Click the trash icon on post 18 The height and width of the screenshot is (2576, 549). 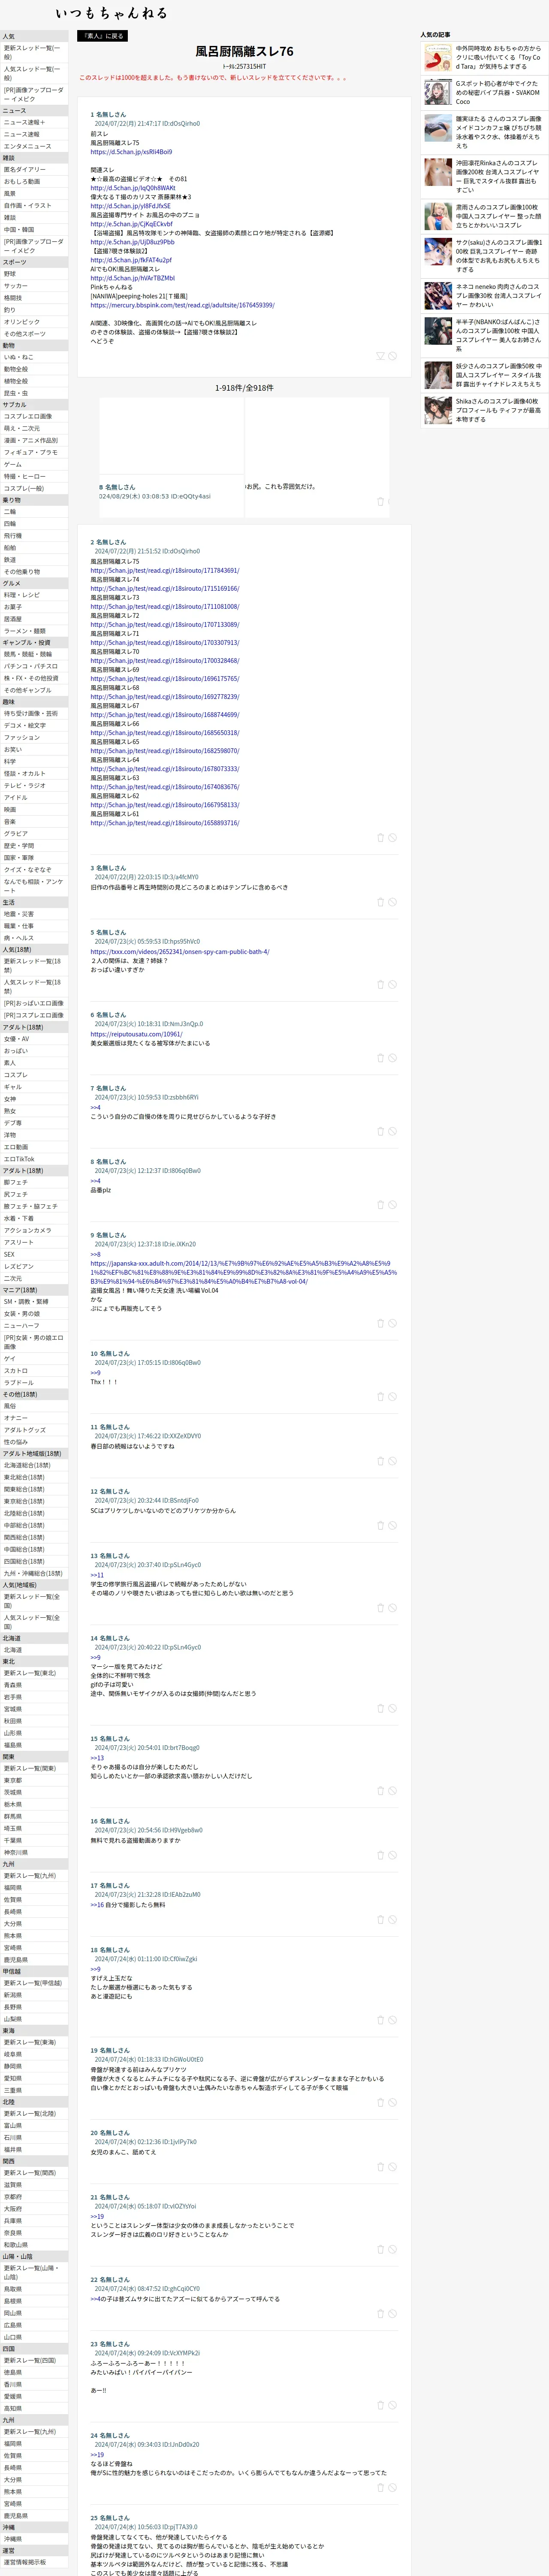coord(380,2020)
